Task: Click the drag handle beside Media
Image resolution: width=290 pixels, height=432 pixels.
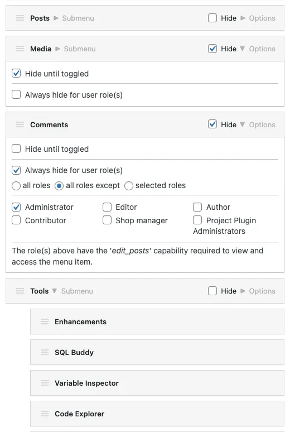Action: pos(20,49)
